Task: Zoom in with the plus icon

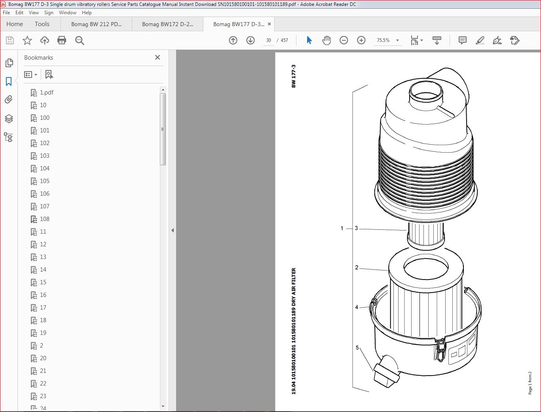Action: (361, 40)
